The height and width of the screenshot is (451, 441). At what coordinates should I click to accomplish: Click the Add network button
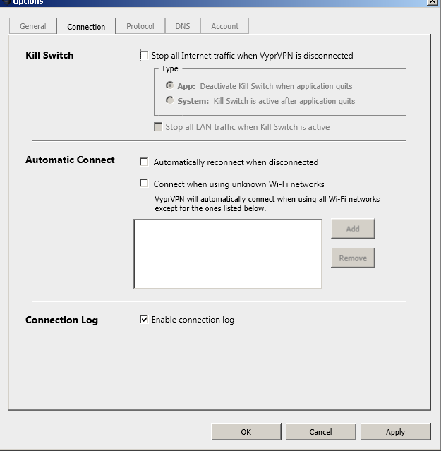[x=353, y=229]
